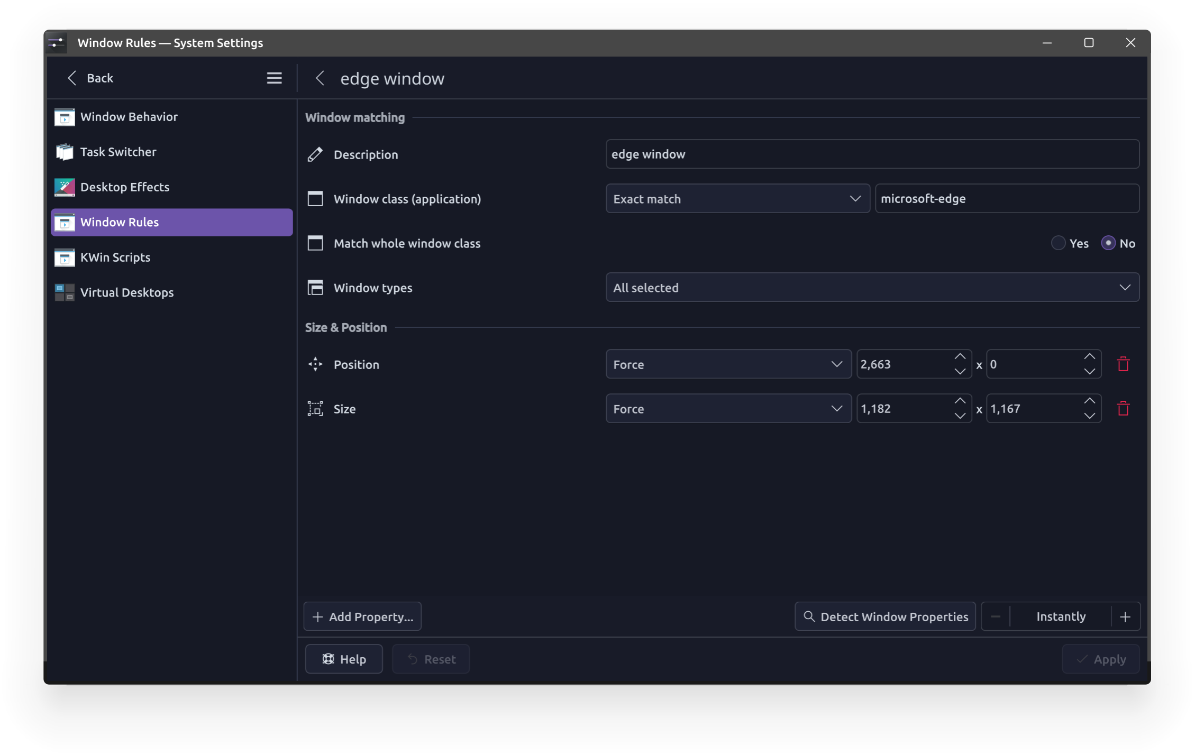Go back using arrow beside edge window title
Screen dimensions: 1195x755
[320, 78]
